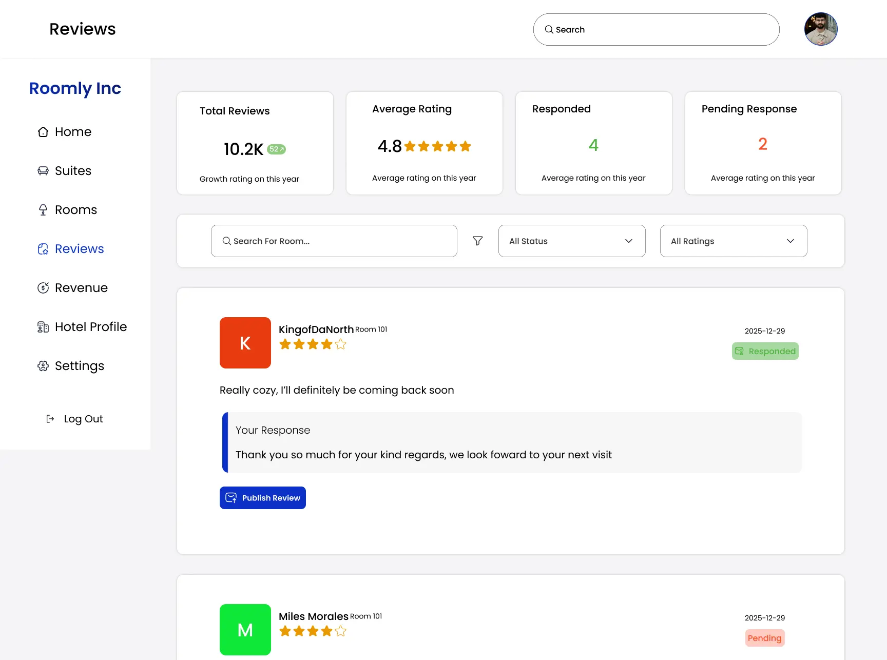The width and height of the screenshot is (887, 660).
Task: Click the envelope icon on Publish Review button
Action: (x=232, y=498)
